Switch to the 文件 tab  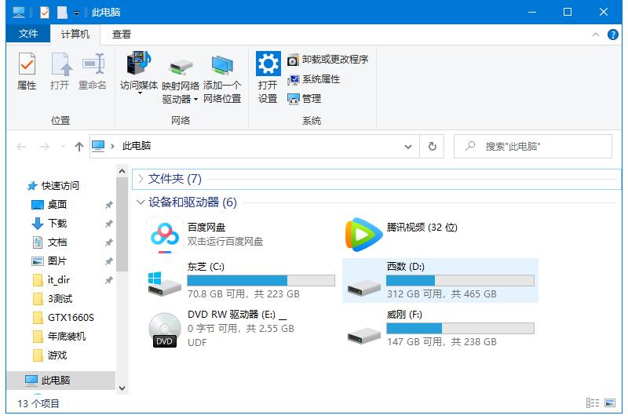[28, 34]
